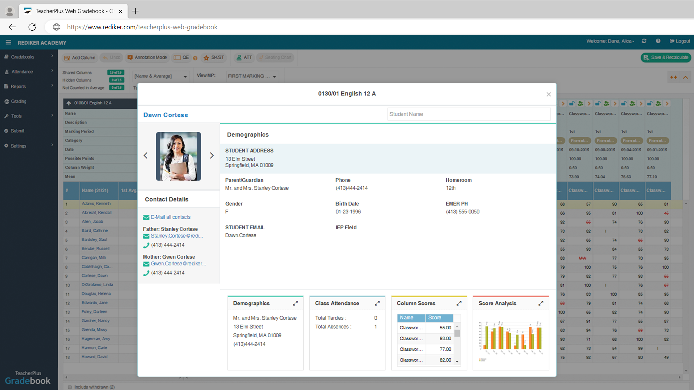Click the lock icon on the 09-10-2015 column
694x390 pixels.
(571, 104)
